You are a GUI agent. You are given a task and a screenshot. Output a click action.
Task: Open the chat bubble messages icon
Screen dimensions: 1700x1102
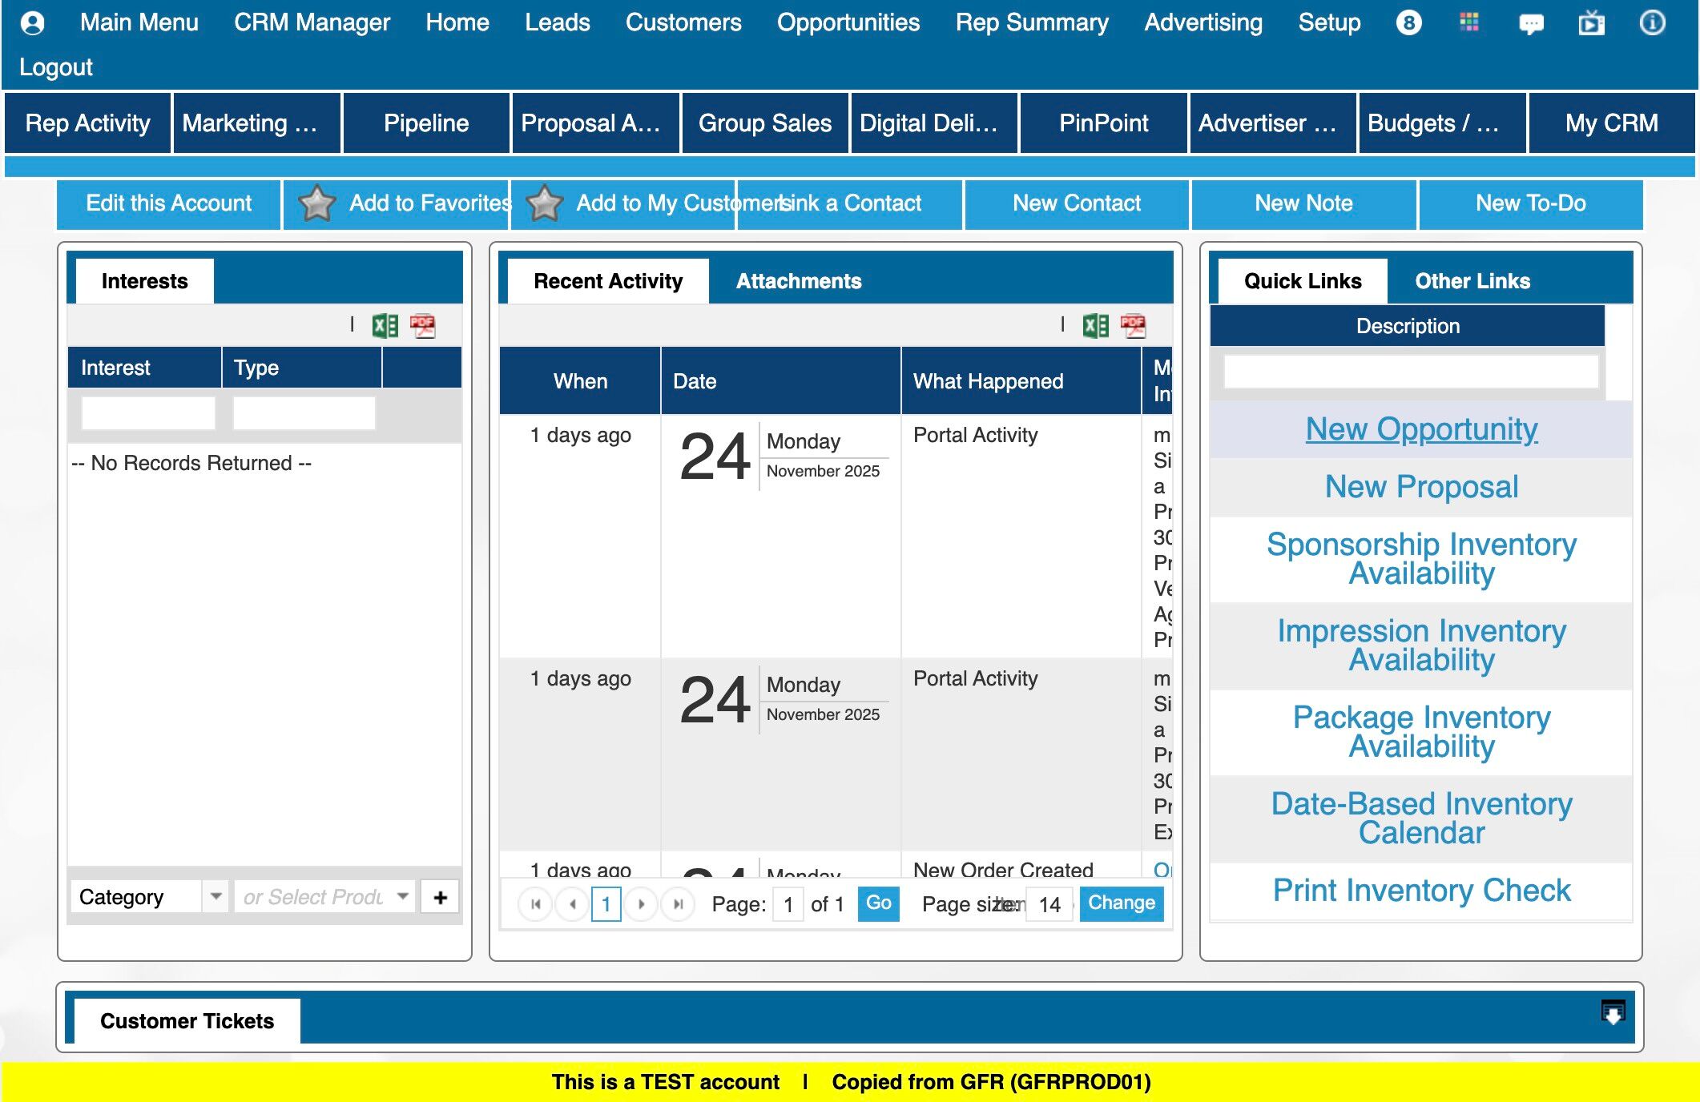pos(1530,24)
